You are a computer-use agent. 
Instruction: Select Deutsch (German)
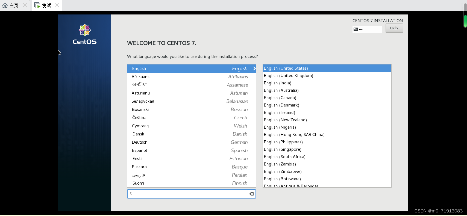pos(192,142)
